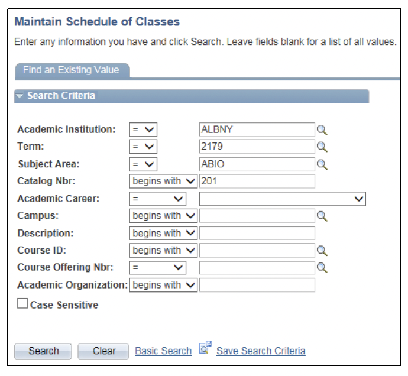Screen dimensions: 408x376
Task: Open Term lookup magnifier icon
Action: (322, 147)
